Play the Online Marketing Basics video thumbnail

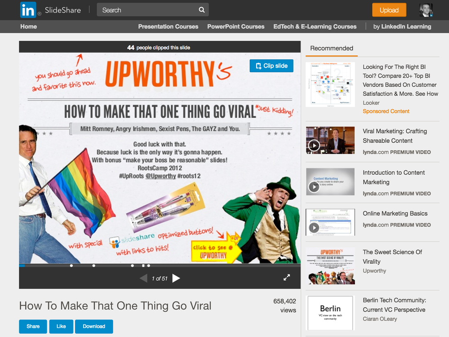pos(330,222)
